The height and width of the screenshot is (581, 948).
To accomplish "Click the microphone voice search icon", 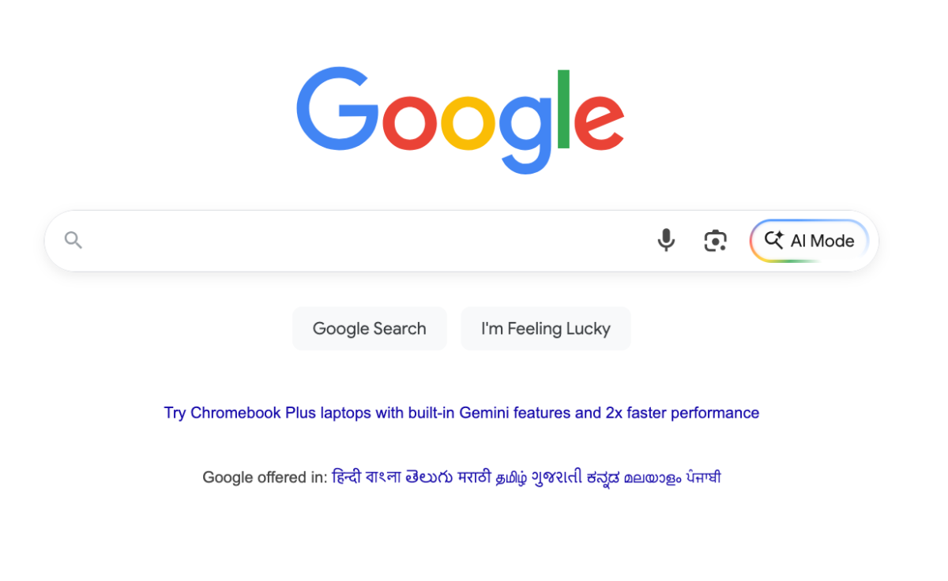I will click(666, 240).
